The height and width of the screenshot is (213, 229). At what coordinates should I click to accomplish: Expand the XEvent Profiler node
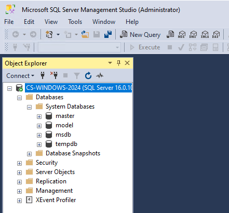pos(20,201)
